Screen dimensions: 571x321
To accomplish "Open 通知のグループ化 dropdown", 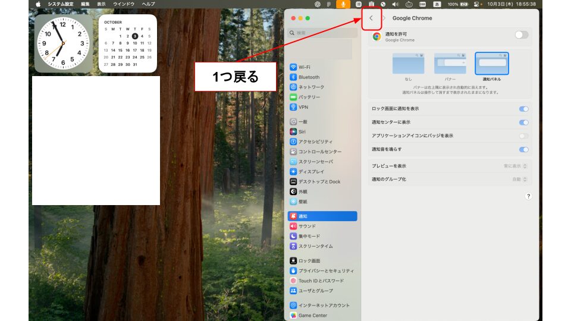I will (520, 179).
